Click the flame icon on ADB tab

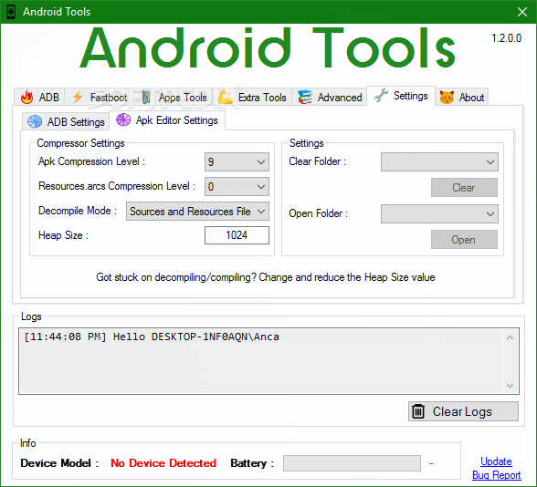tap(27, 97)
